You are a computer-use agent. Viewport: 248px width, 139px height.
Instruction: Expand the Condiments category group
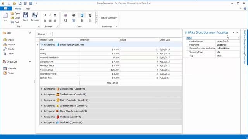tap(42, 89)
